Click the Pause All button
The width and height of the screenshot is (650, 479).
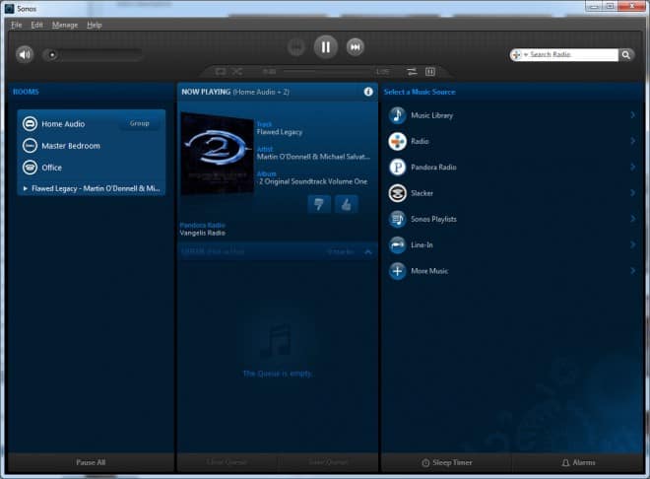(91, 462)
